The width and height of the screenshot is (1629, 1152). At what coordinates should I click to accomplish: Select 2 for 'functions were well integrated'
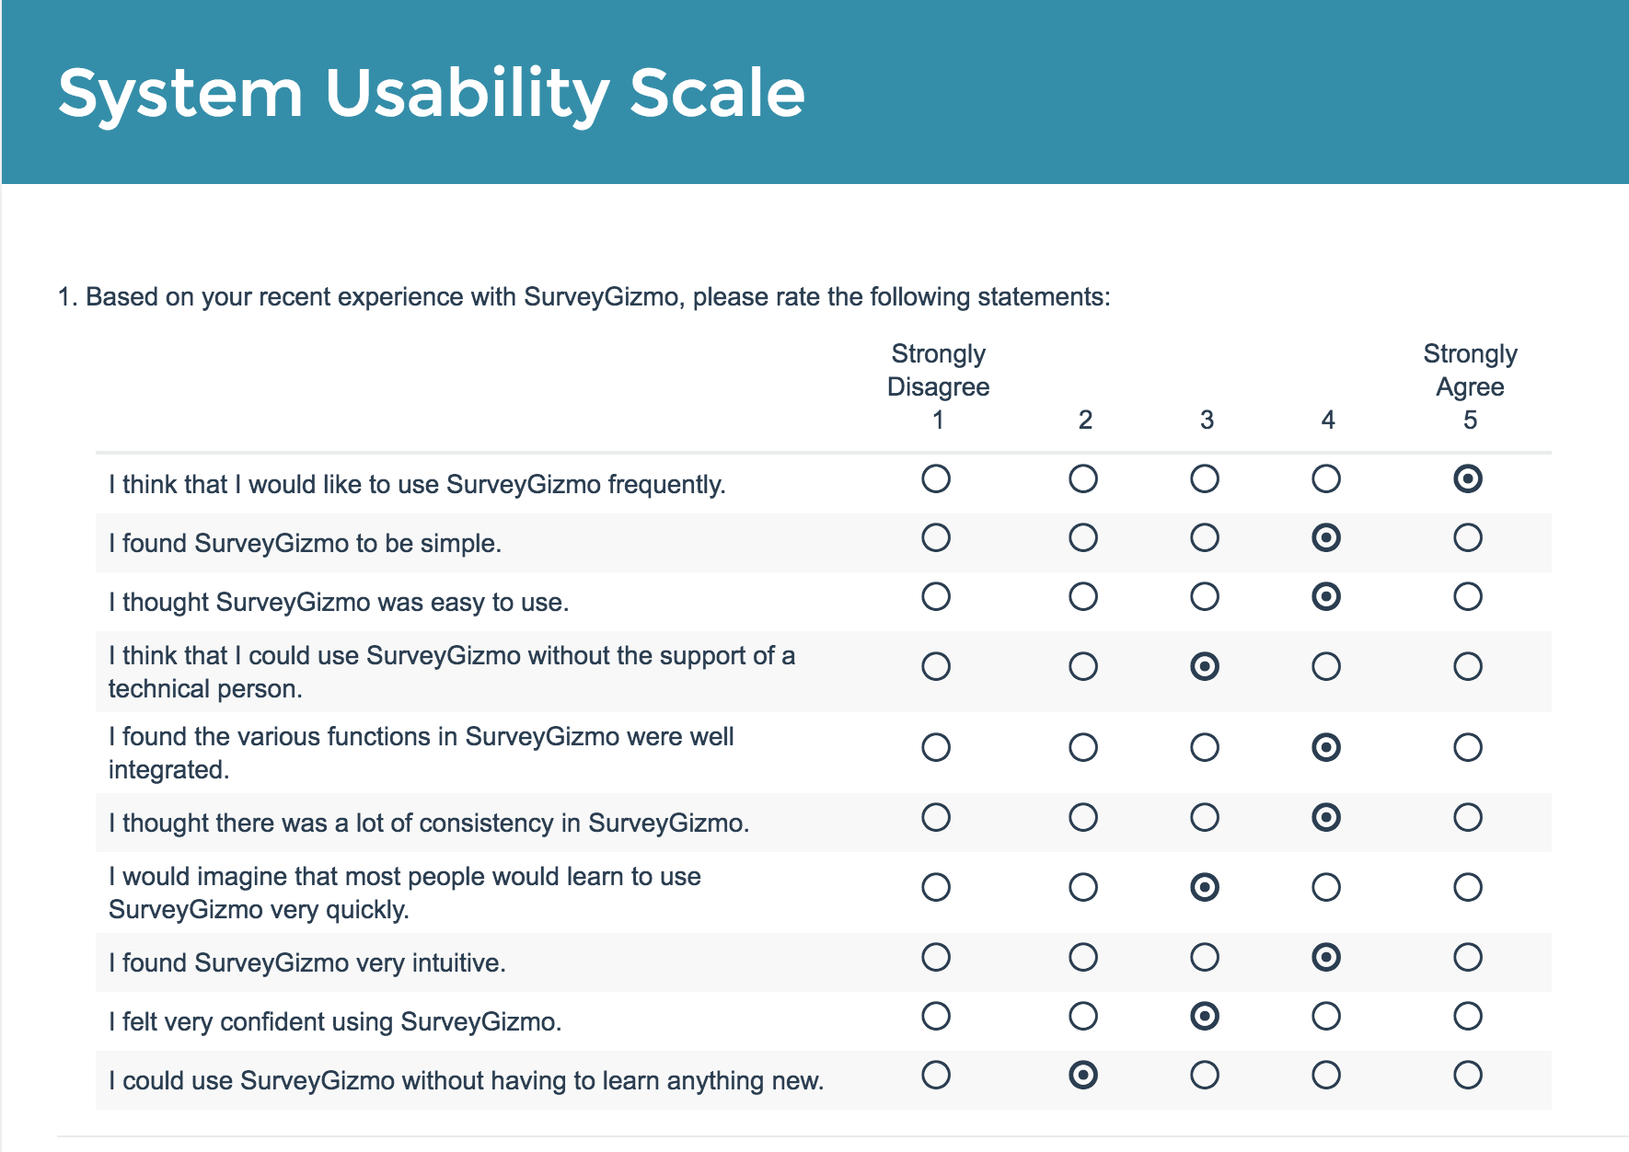coord(1083,747)
